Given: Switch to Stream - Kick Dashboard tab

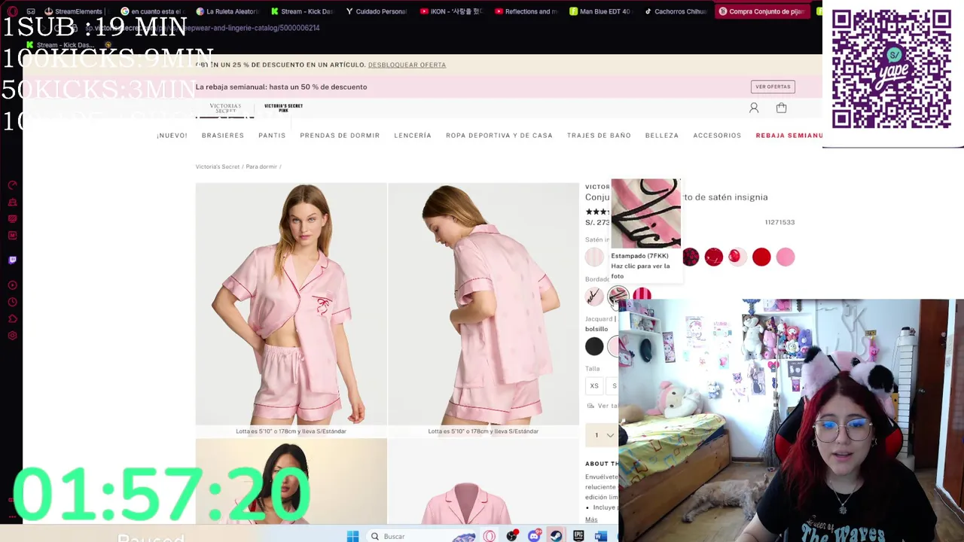Looking at the screenshot, I should tap(302, 11).
